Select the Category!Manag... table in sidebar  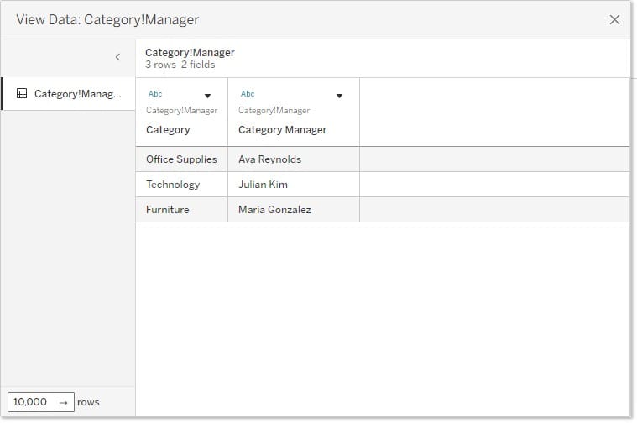(77, 94)
